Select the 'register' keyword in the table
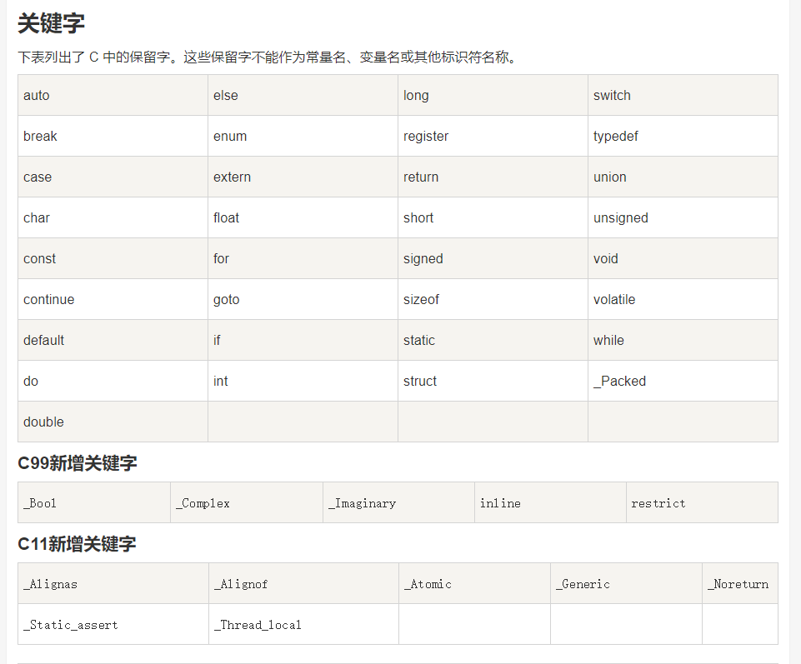Screen dimensions: 801x664 (x=426, y=136)
